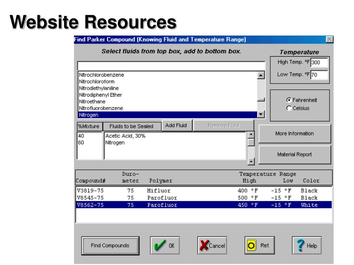Select compound V8562-75 white Parofluor row
354x265 pixels.
[x=204, y=205]
